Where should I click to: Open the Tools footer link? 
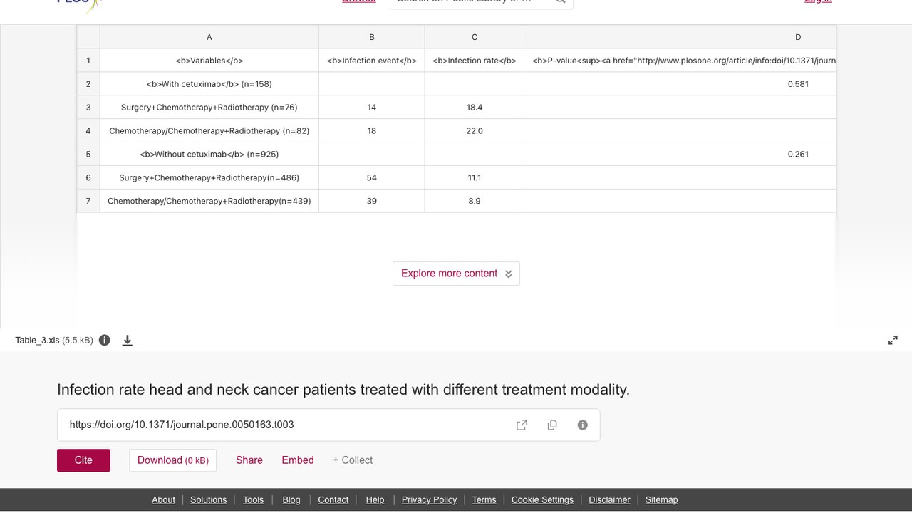(x=253, y=500)
